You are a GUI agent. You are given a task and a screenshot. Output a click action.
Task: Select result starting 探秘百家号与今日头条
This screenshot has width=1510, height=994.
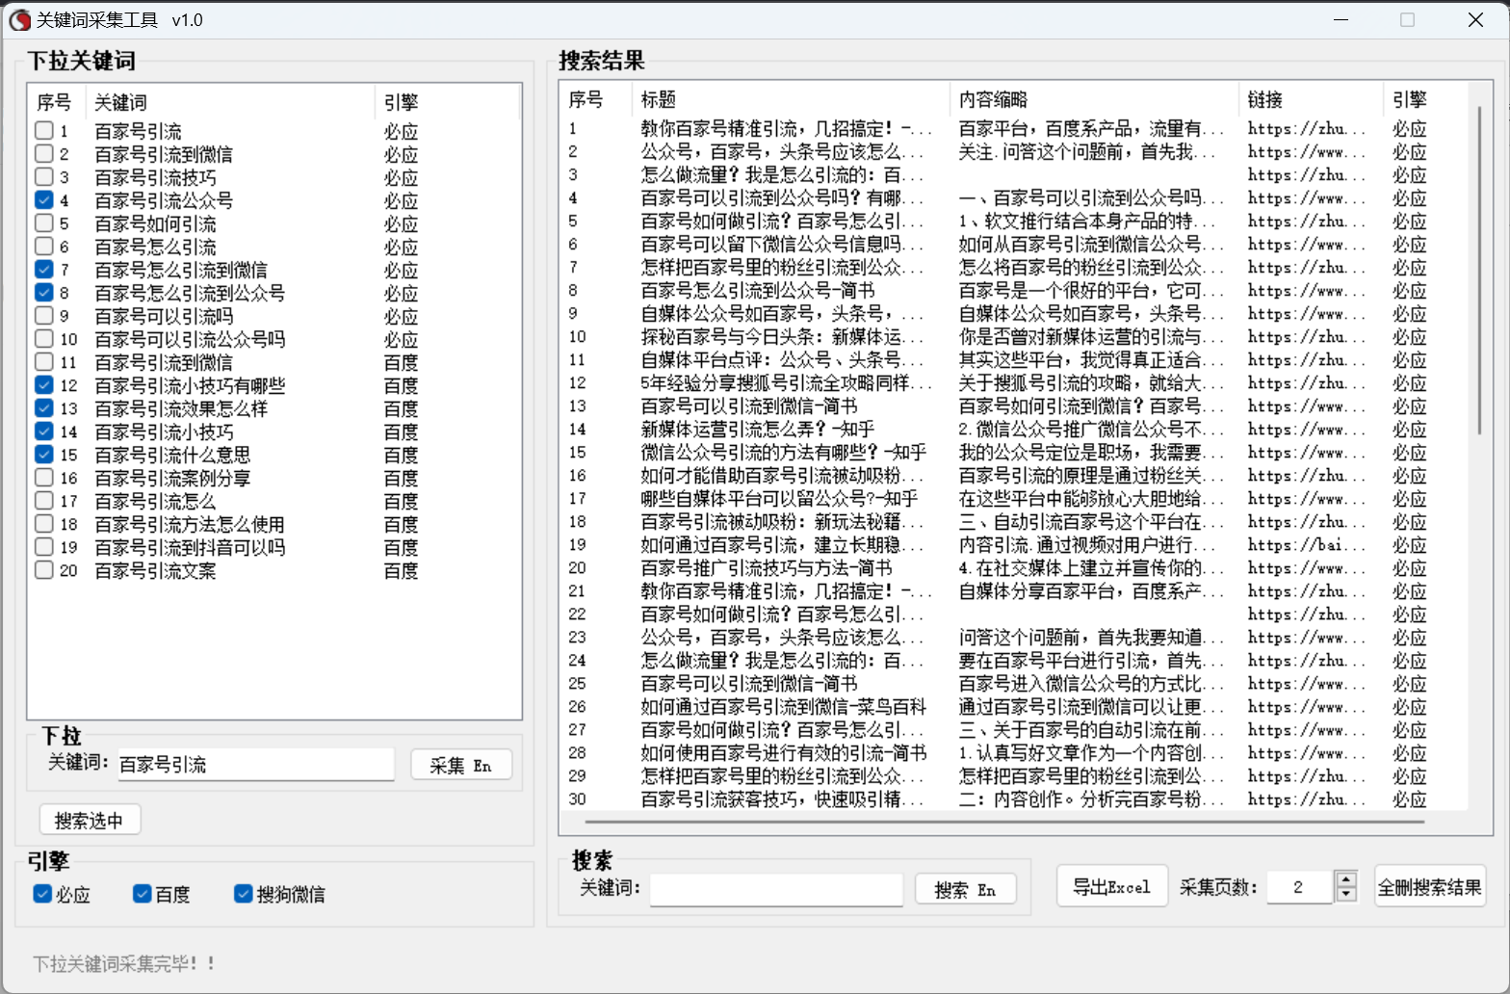point(784,336)
